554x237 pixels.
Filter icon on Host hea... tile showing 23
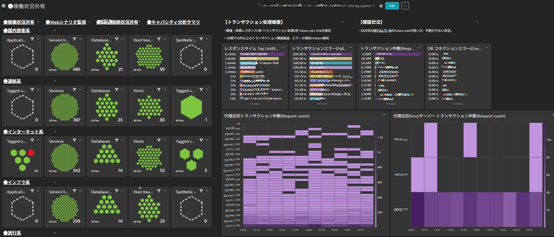pyautogui.click(x=158, y=192)
